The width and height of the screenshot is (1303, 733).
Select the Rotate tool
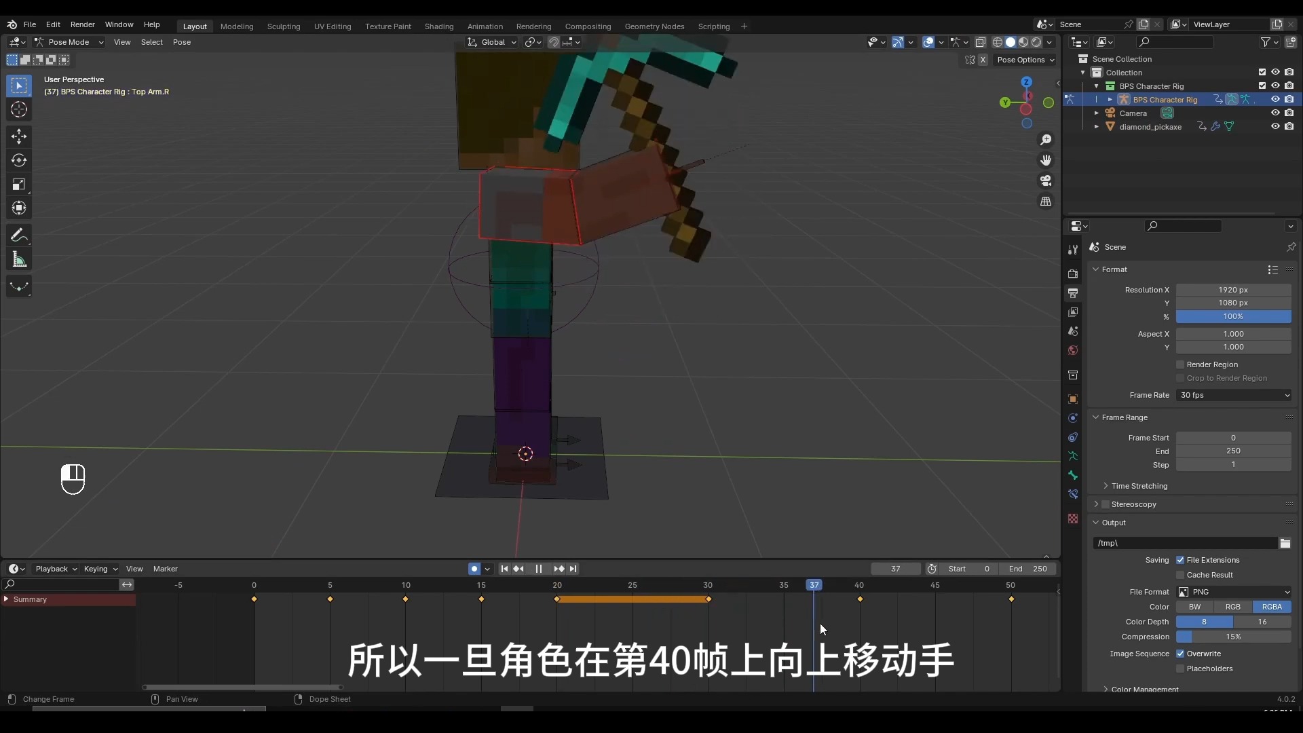(19, 160)
